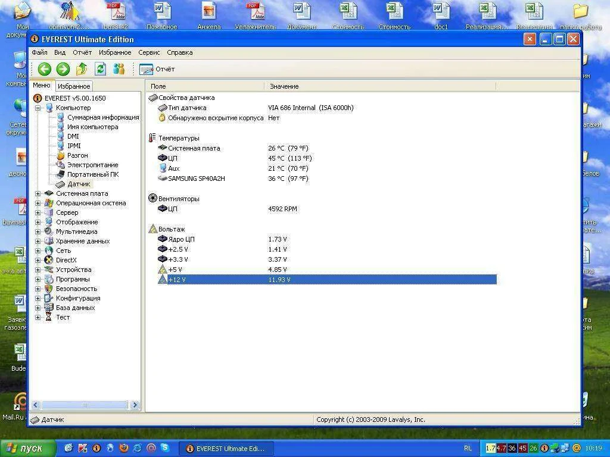This screenshot has width=610, height=457.
Task: Expand the Мультимедиа tree node
Action: tap(38, 231)
